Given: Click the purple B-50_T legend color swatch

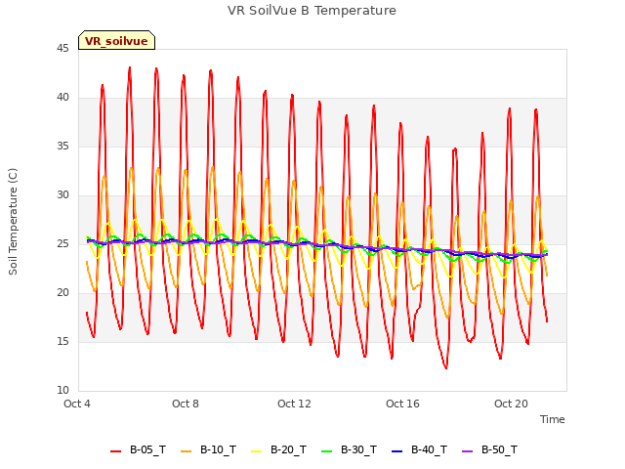Looking at the screenshot, I should pos(467,451).
